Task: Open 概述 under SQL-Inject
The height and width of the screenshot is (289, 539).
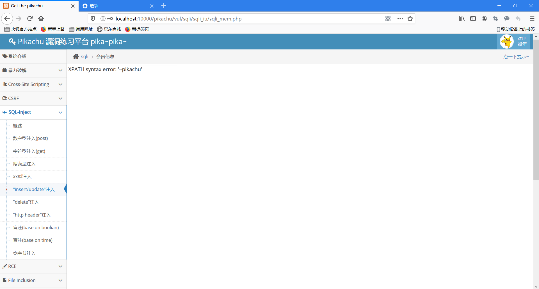Action: point(17,126)
